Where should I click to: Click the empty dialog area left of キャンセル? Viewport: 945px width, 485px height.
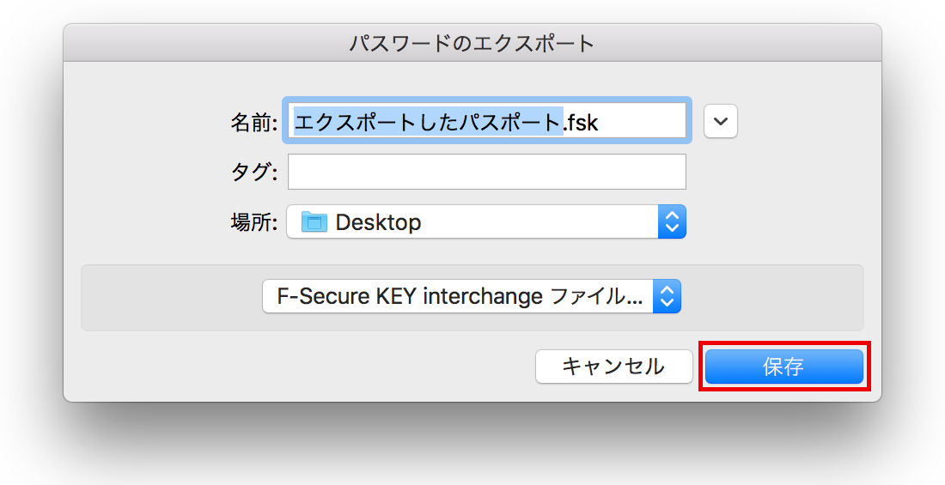point(301,367)
